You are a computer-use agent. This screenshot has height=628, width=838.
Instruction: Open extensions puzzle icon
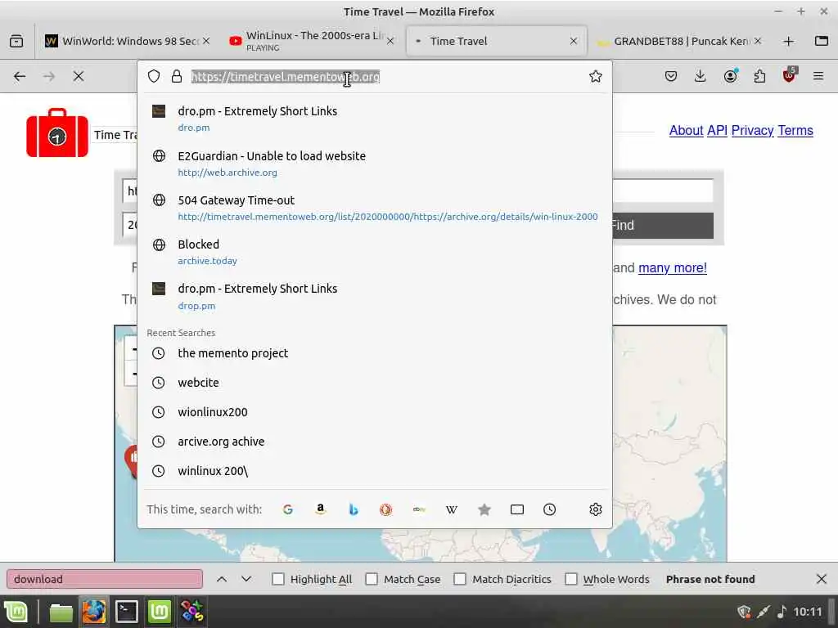coord(759,76)
